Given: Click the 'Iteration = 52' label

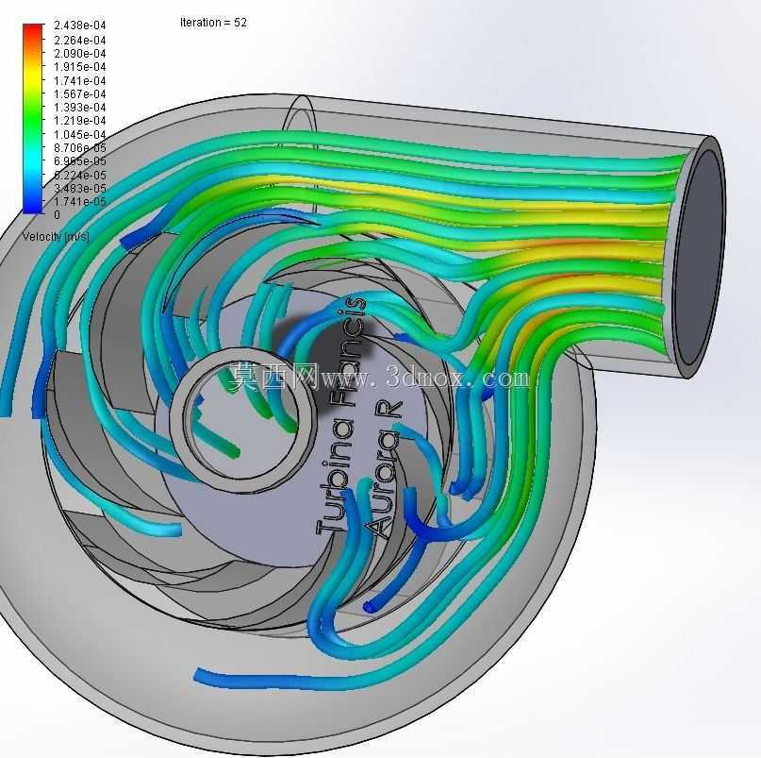Looking at the screenshot, I should (213, 23).
